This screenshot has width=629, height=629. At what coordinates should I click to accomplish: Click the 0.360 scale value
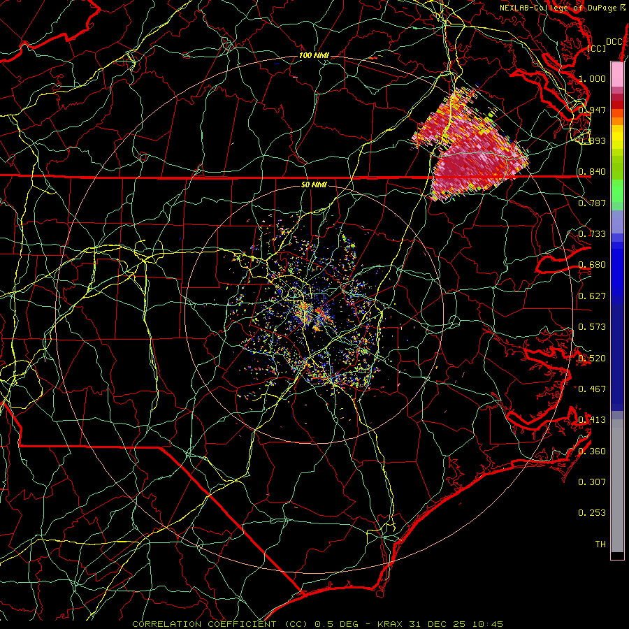592,451
